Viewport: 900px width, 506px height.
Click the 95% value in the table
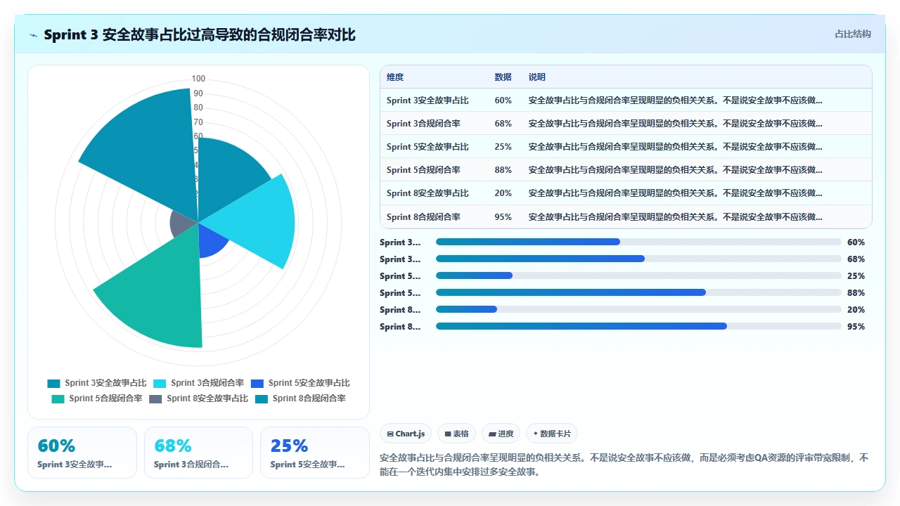(x=503, y=216)
